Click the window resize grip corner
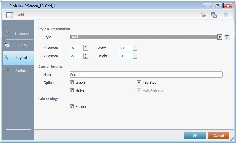The width and height of the screenshot is (236, 143). point(232,139)
